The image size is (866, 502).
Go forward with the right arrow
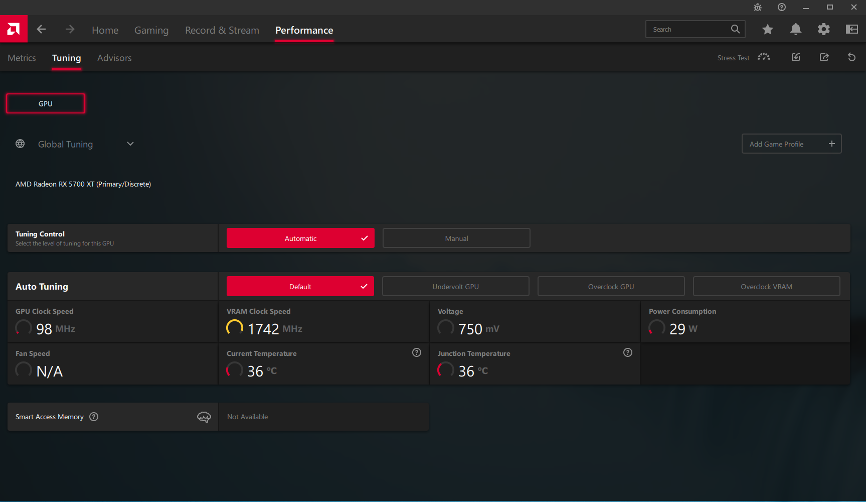(70, 30)
